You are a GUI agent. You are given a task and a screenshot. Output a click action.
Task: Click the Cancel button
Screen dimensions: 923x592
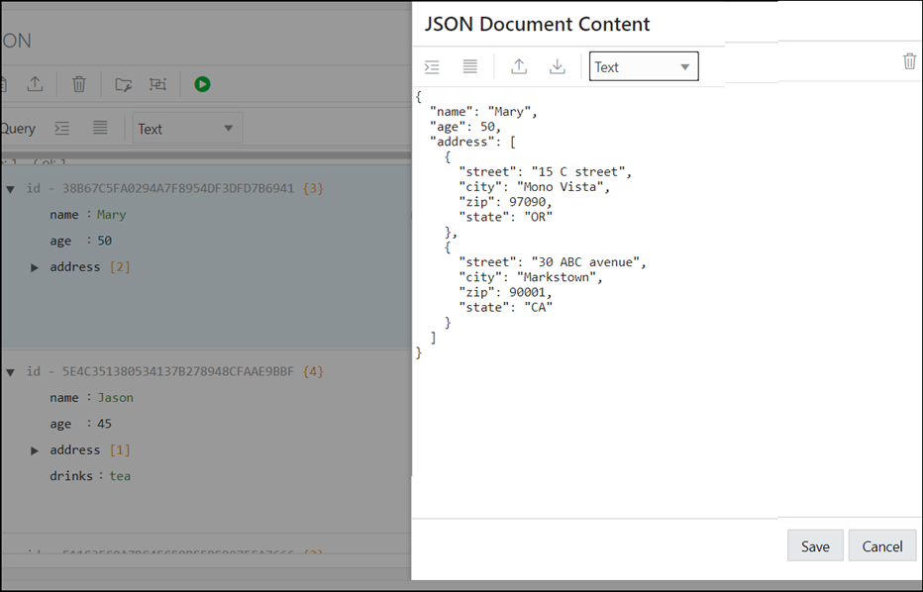[x=881, y=546]
